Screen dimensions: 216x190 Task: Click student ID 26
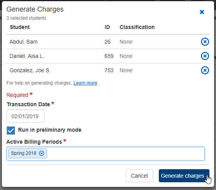(107, 42)
